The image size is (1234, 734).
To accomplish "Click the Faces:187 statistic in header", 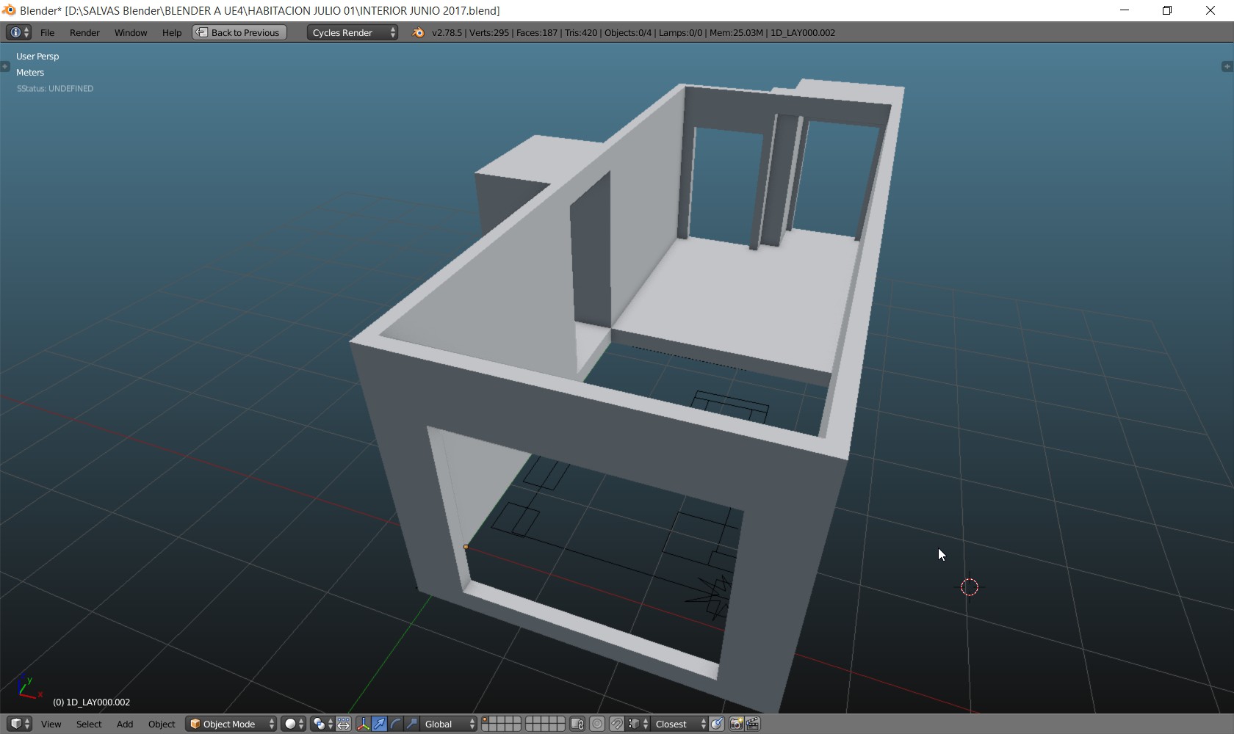I will (x=537, y=32).
